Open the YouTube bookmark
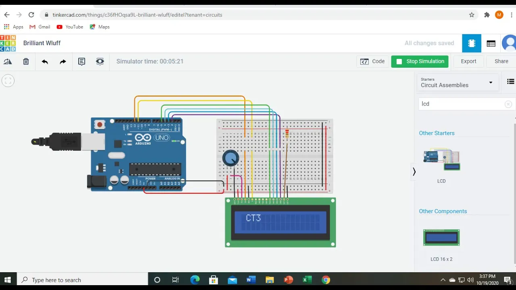The width and height of the screenshot is (516, 290). [70, 27]
